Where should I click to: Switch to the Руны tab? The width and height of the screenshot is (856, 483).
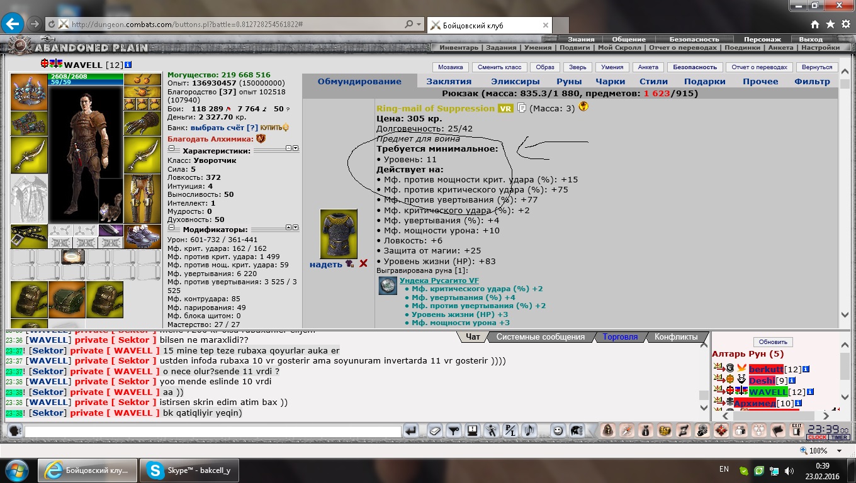[x=569, y=81]
